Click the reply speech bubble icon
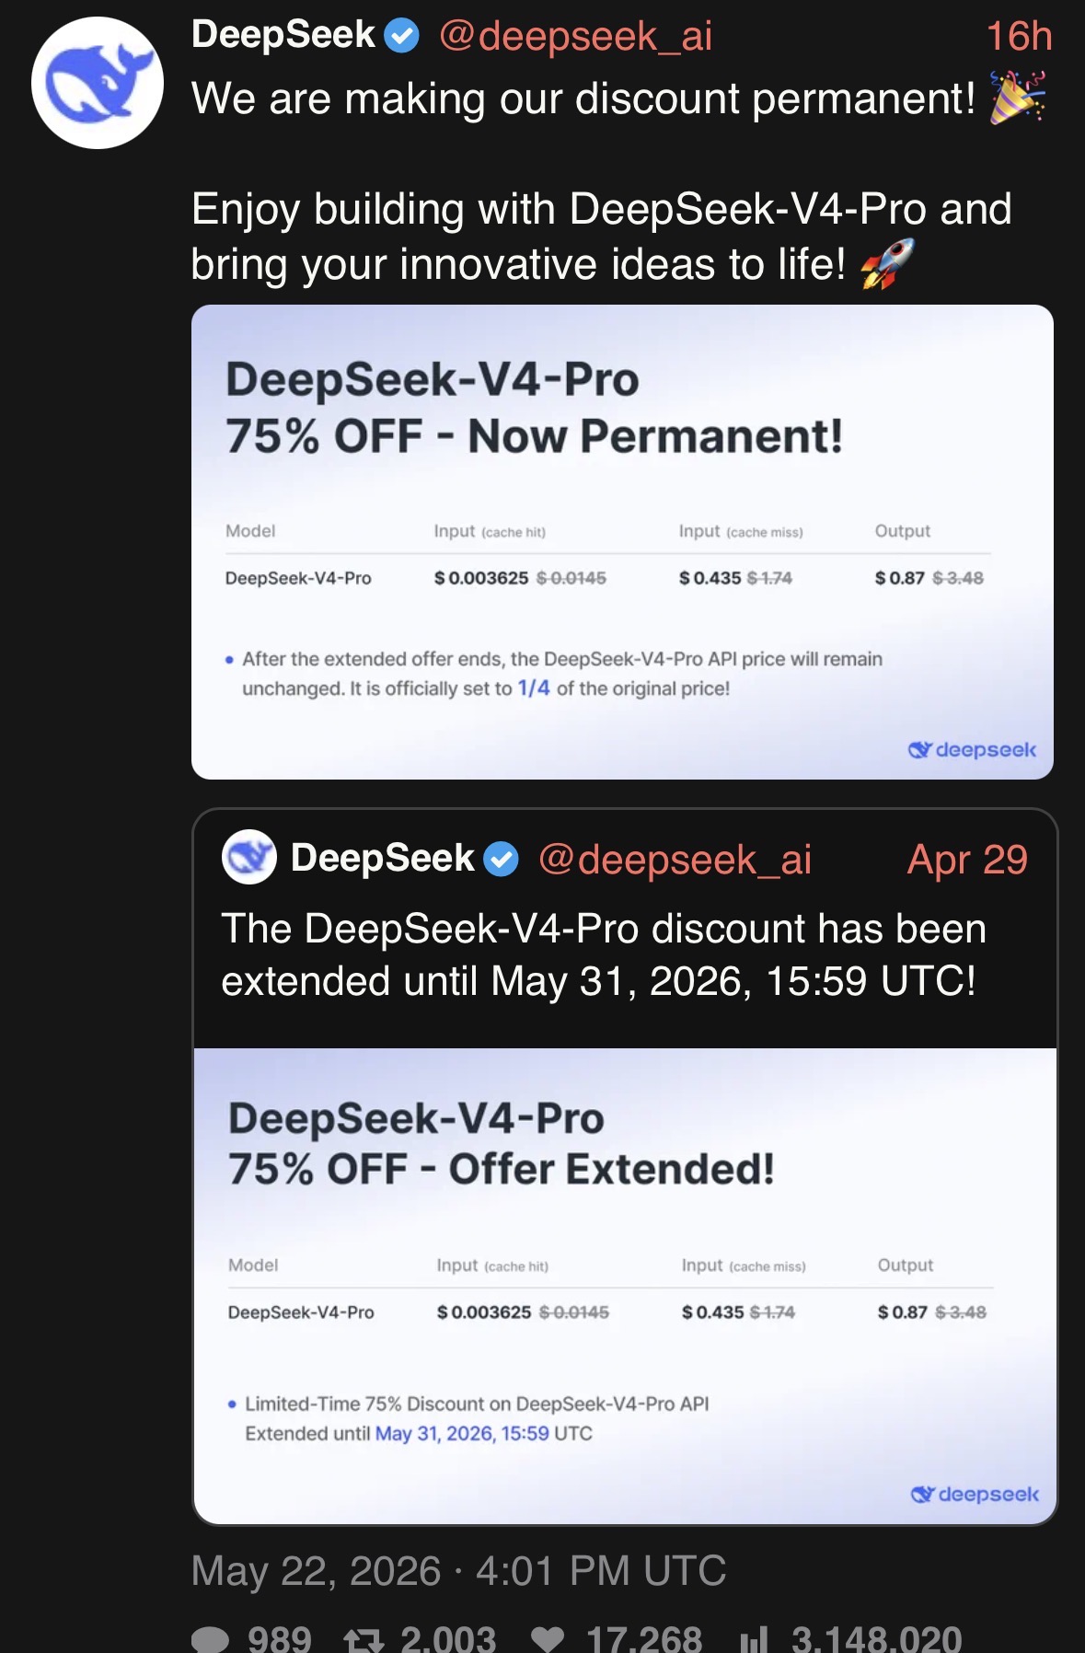Viewport: 1085px width, 1653px height. click(210, 1639)
